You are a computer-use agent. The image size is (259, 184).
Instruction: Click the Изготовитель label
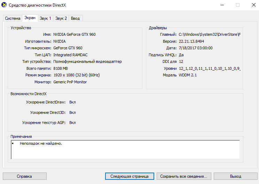[x=38, y=41]
